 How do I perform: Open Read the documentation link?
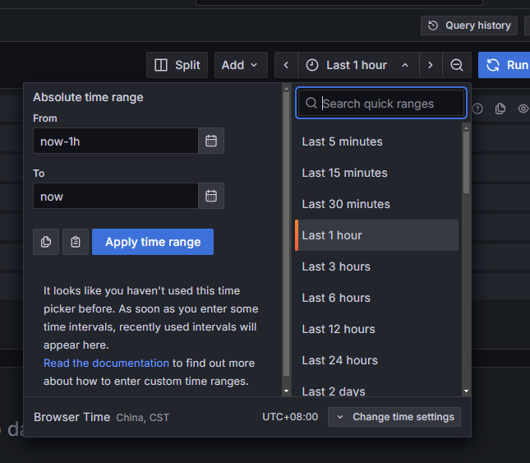(x=107, y=363)
